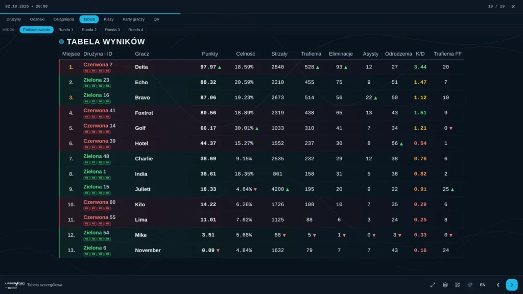Go to previous slide with left chevron
Viewport: 523px width, 294px height.
(x=498, y=285)
